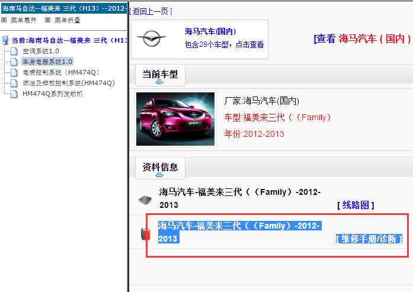
Task: Click the 查看 海马汽车（国内） heading link
Action: tap(363, 38)
